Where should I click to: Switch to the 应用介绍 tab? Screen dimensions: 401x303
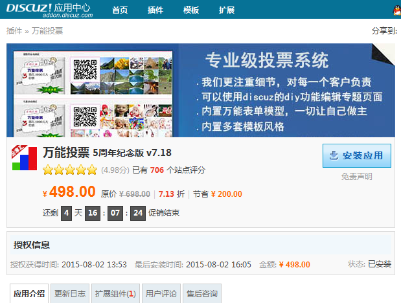point(29,293)
